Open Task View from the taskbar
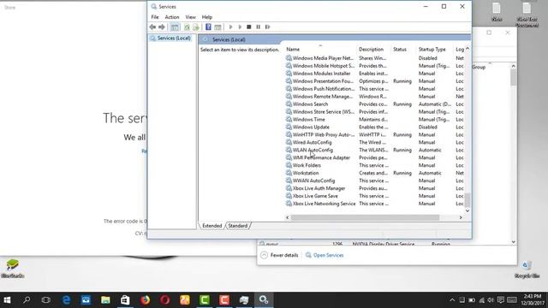Screen dimensions: 548x308 coord(45,300)
